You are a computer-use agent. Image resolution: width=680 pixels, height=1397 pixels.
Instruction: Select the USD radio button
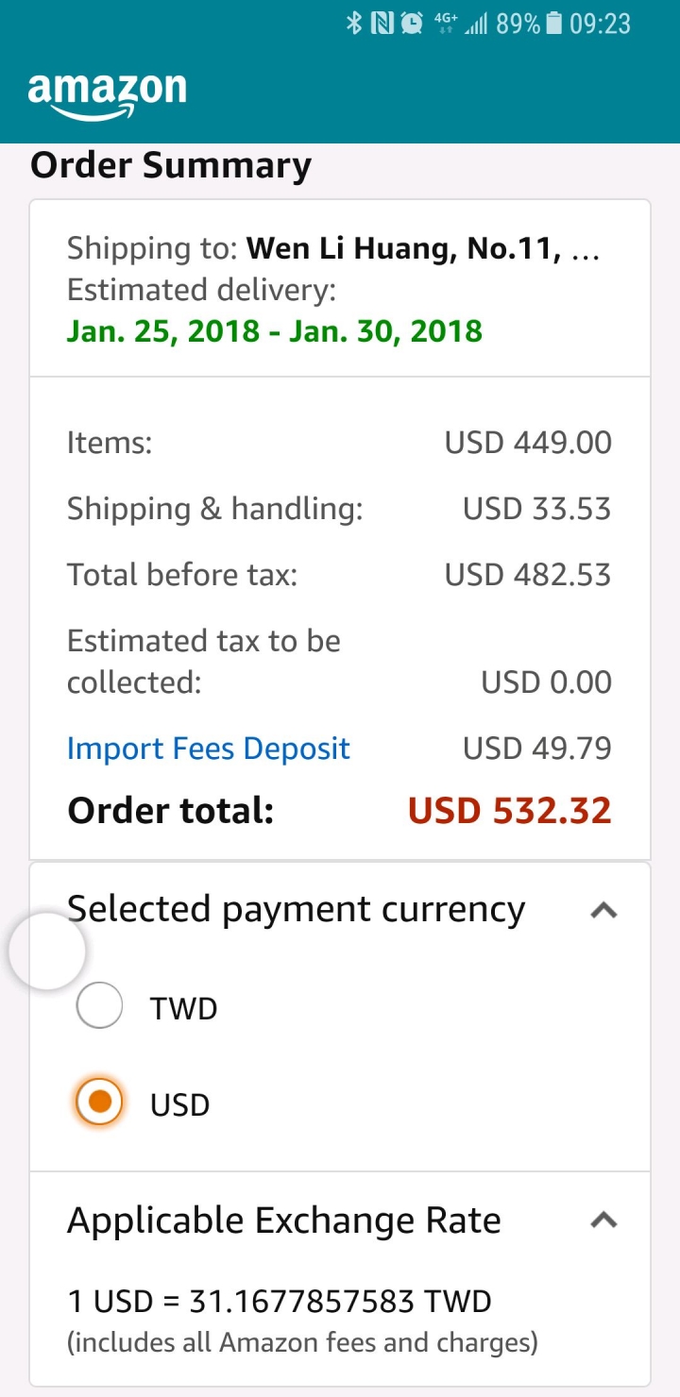tap(99, 1102)
